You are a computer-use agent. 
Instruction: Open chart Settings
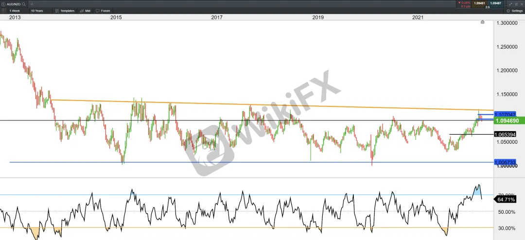pyautogui.click(x=515, y=11)
